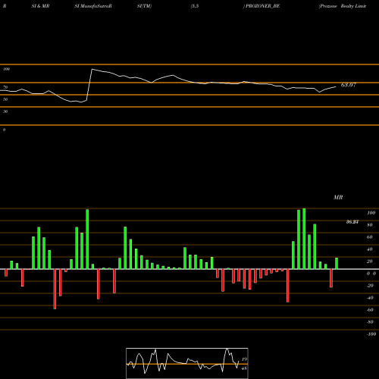Click the MR axis label -60
Image resolution: width=379 pixels, height=379 pixels.
[x=370, y=310]
